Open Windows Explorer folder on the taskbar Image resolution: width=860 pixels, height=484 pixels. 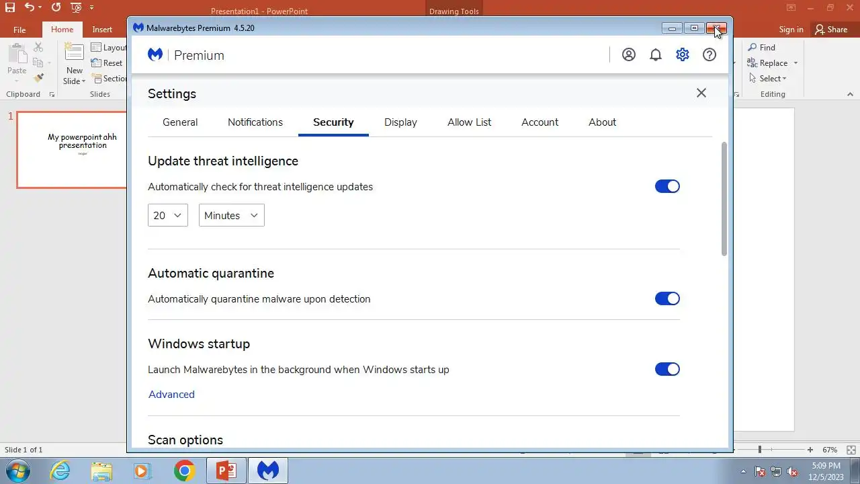point(101,471)
